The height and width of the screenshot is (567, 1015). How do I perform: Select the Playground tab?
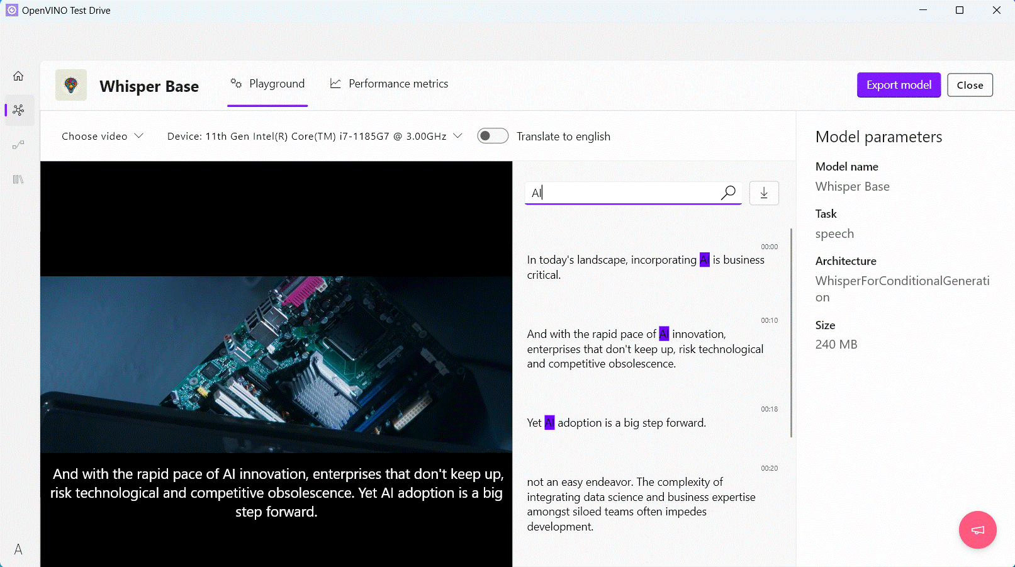pos(267,83)
